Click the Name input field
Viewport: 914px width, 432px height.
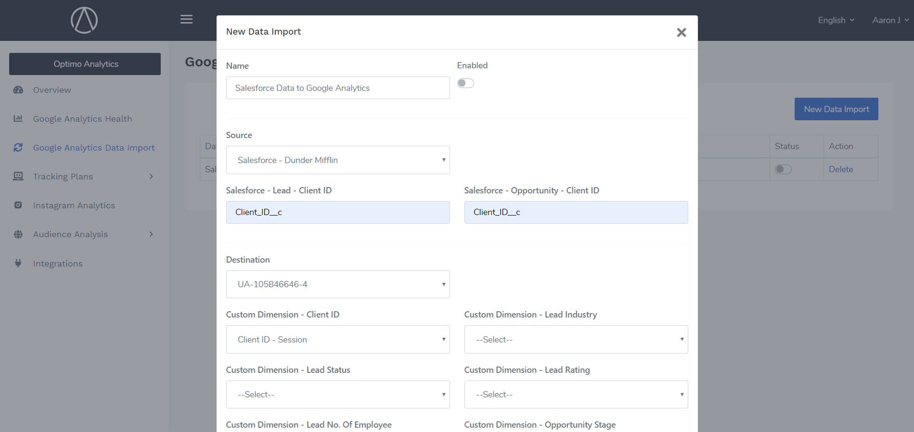click(338, 88)
